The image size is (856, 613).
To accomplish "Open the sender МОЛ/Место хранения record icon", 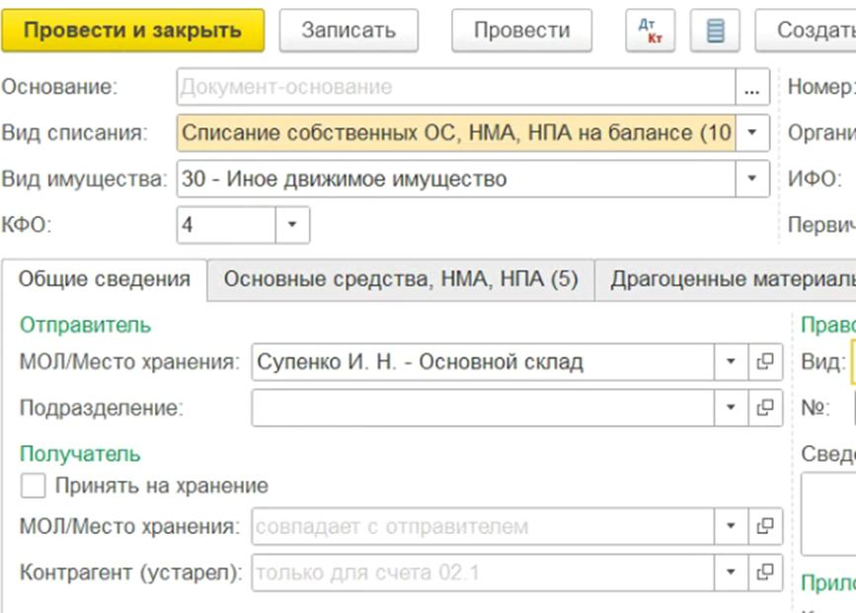I will (x=765, y=361).
